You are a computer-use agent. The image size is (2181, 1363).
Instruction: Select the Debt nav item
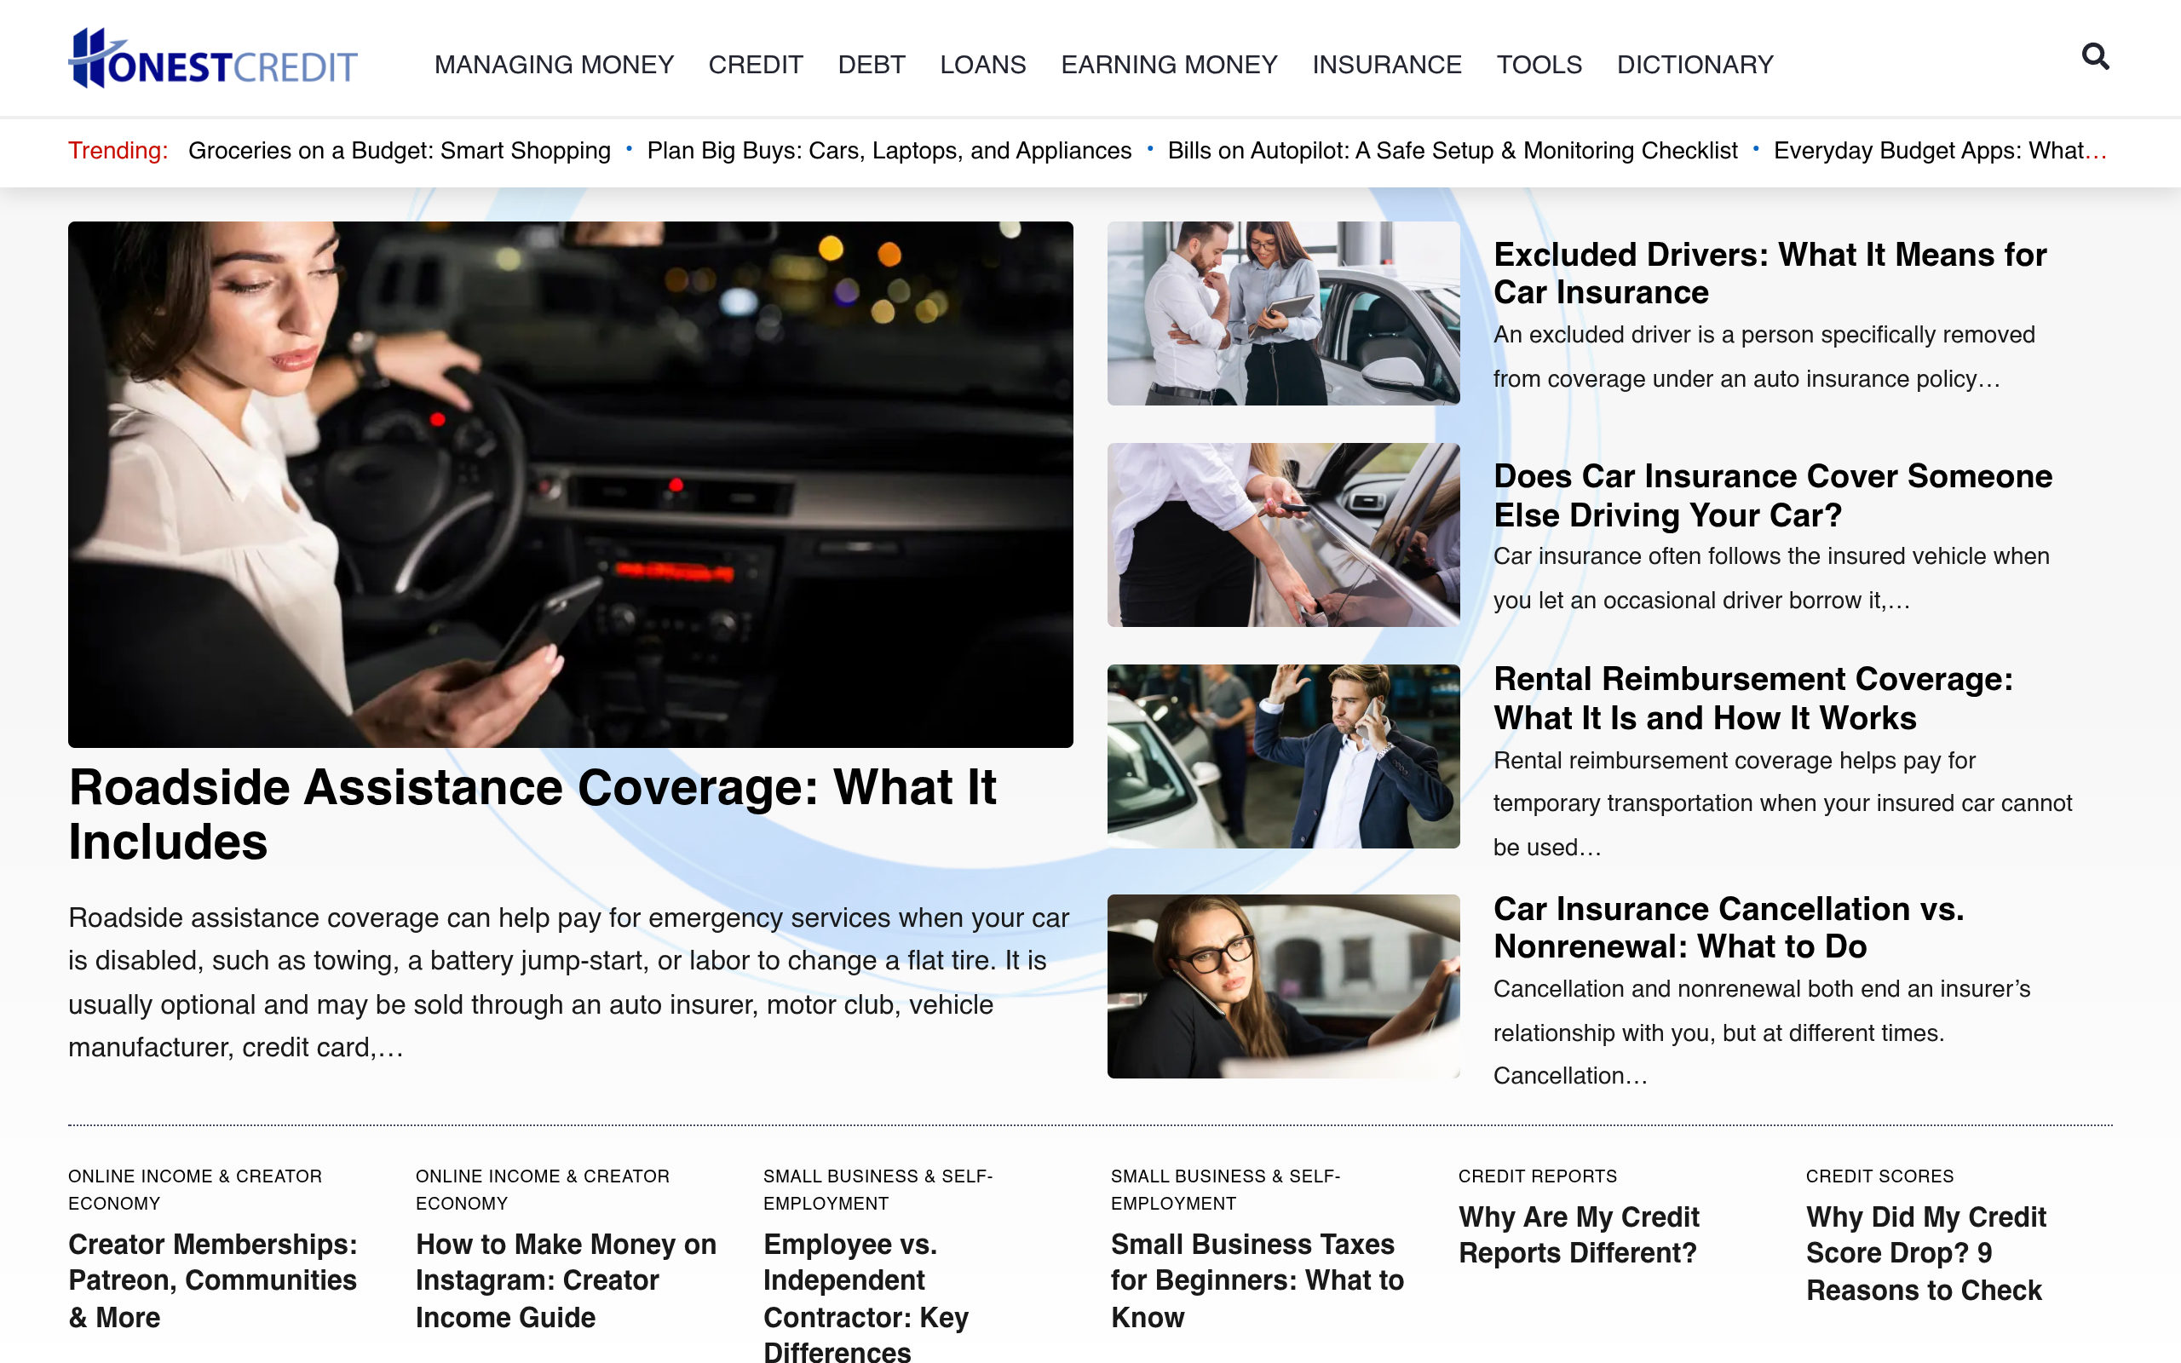872,65
